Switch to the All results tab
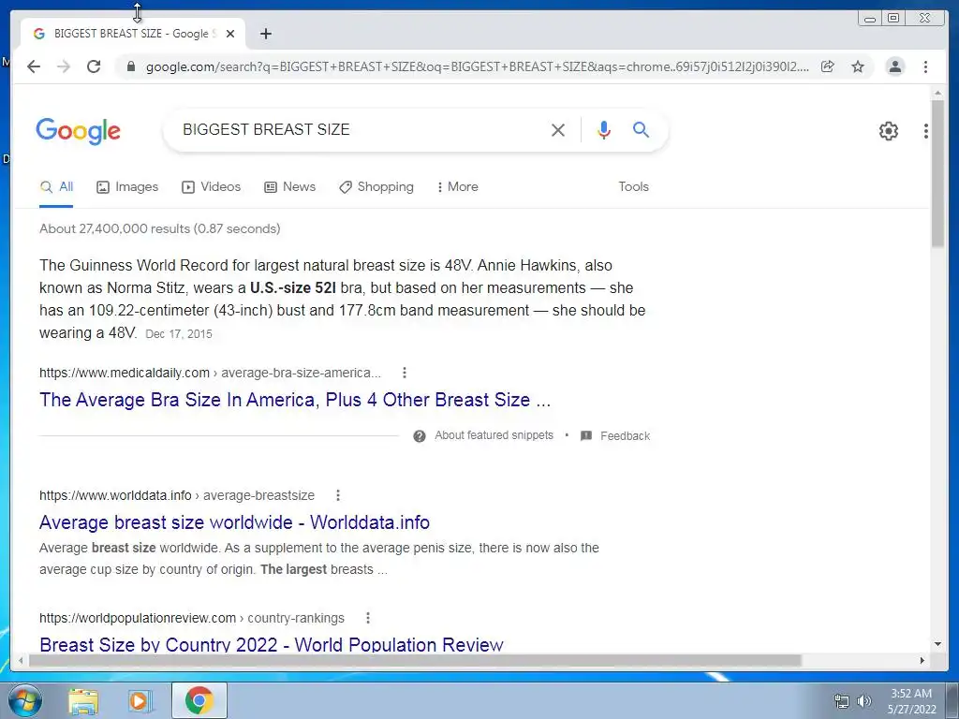This screenshot has width=959, height=719. 56,187
